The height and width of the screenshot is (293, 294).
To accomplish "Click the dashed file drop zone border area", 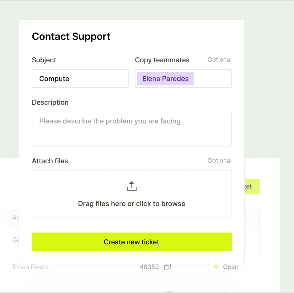I will [x=132, y=194].
